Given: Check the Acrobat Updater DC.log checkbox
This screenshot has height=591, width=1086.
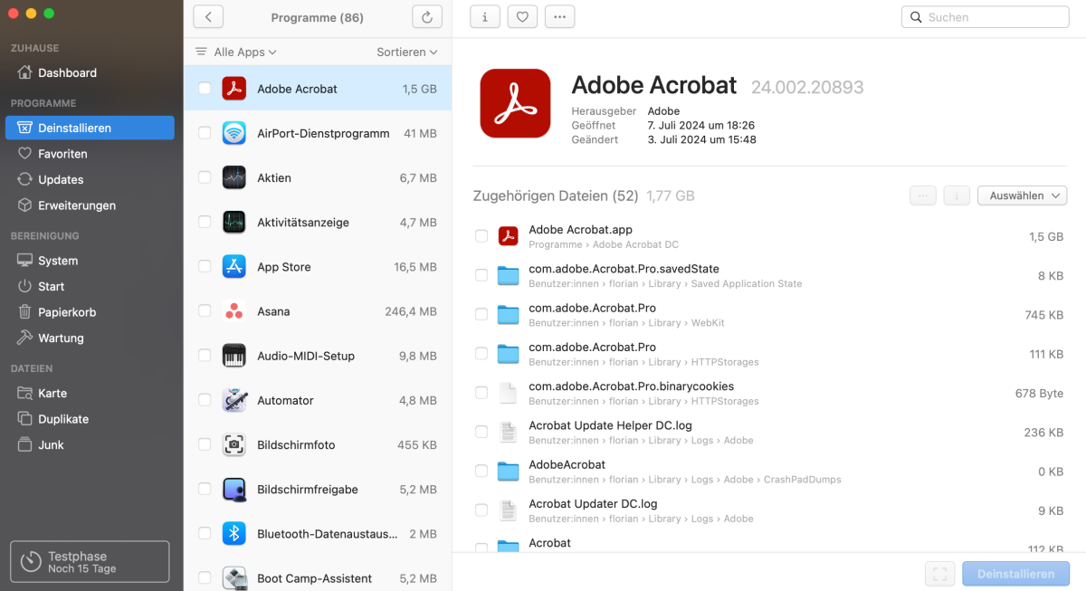Looking at the screenshot, I should (481, 510).
